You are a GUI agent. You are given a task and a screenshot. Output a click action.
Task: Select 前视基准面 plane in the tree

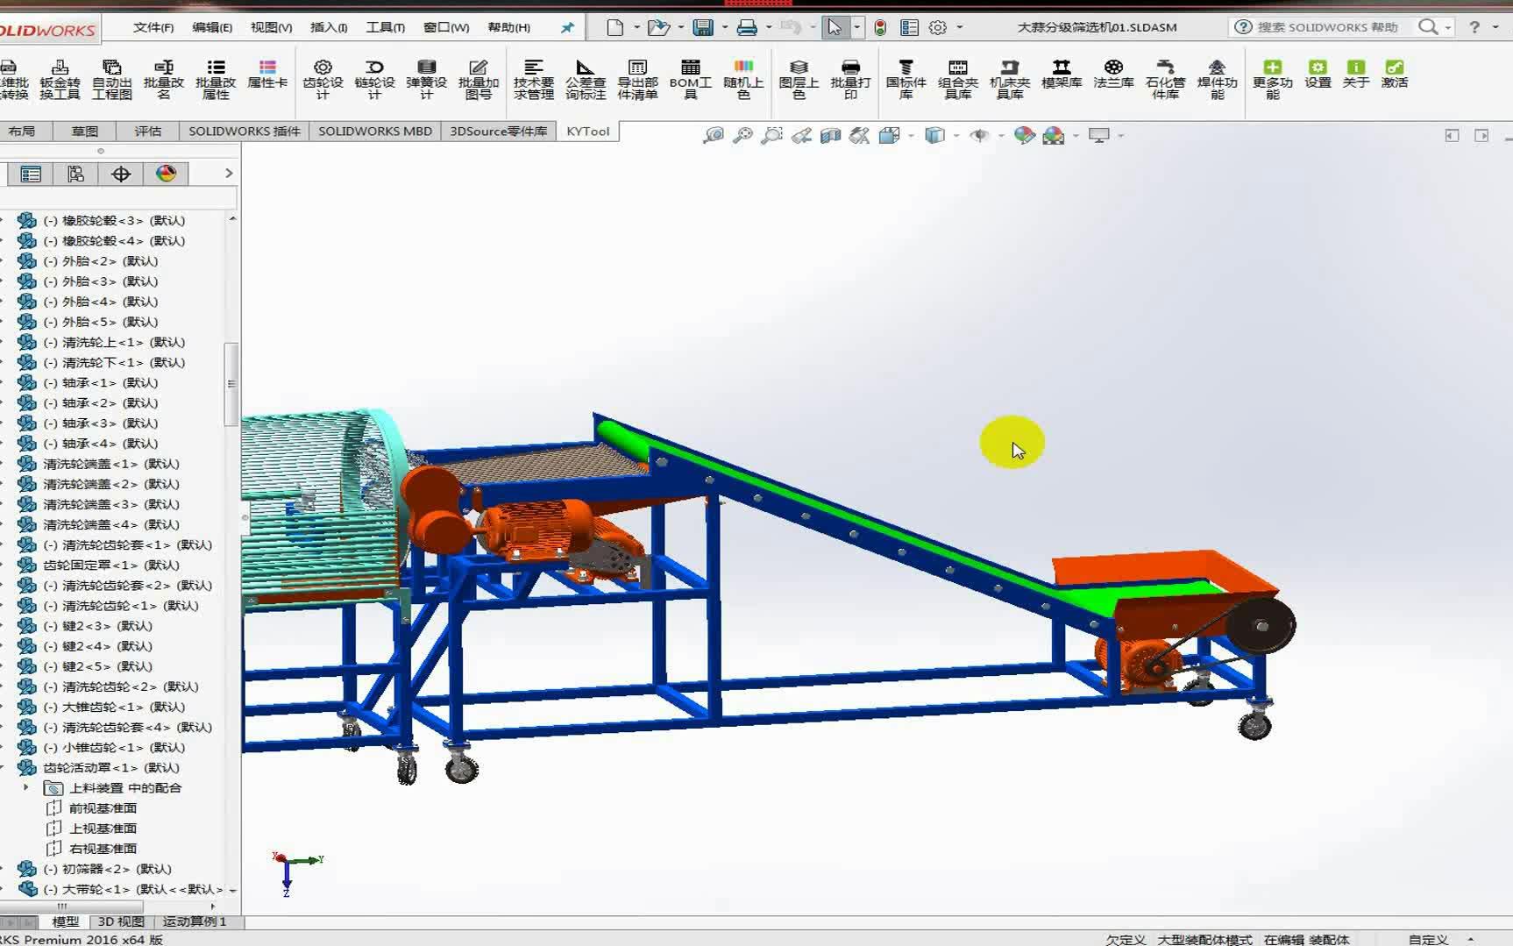pyautogui.click(x=103, y=807)
